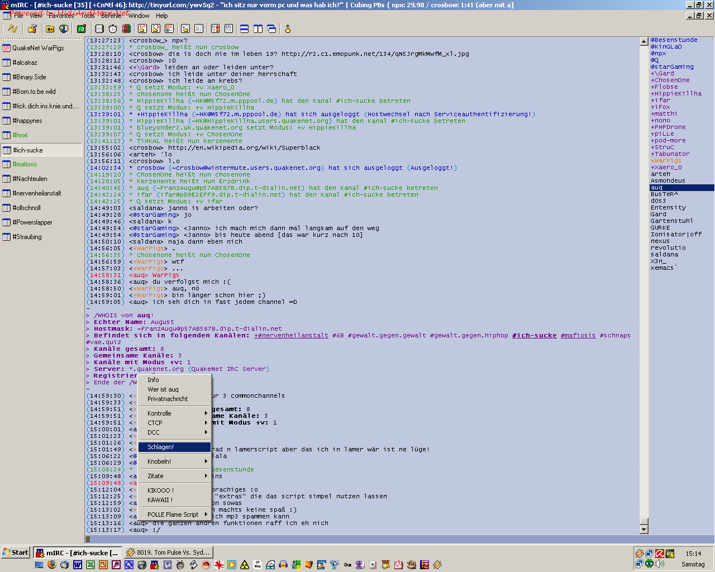
Task: Open DCC Options toolbar icon
Action: tap(169, 29)
